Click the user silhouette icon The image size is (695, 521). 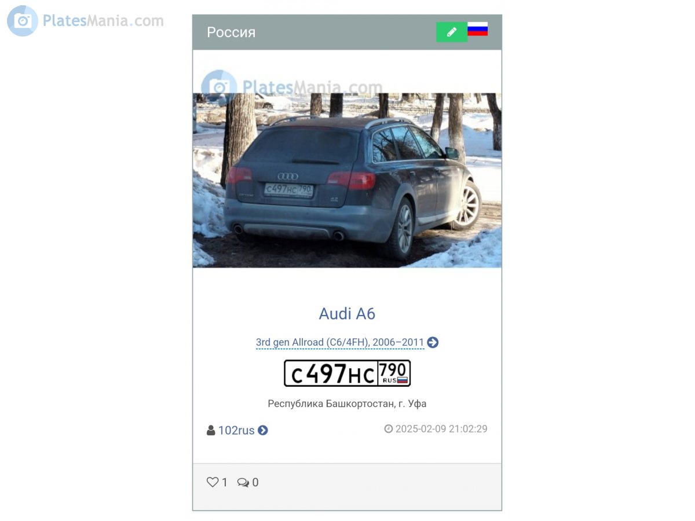pos(211,430)
